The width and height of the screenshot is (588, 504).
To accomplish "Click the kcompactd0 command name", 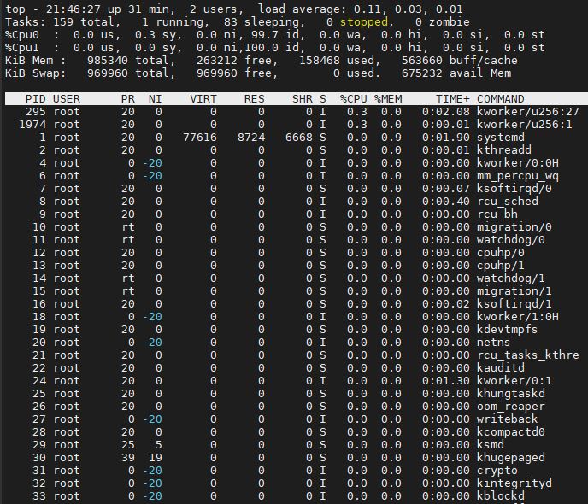I will (x=511, y=431).
